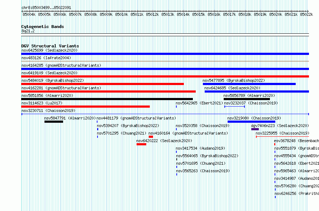Click the Cytogenetic Bands track title

coord(43,27)
